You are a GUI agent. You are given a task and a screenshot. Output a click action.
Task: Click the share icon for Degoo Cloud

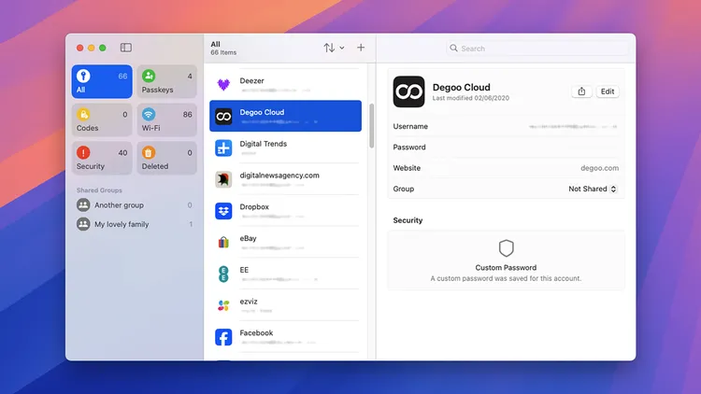point(581,91)
